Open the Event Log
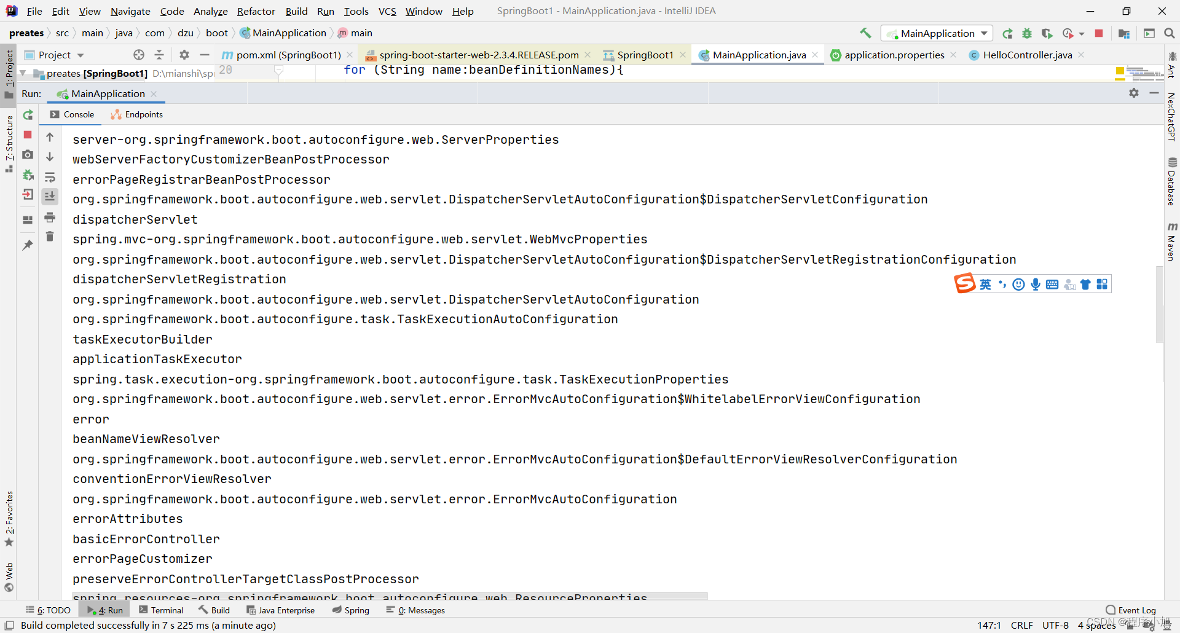1180x633 pixels. pos(1130,610)
